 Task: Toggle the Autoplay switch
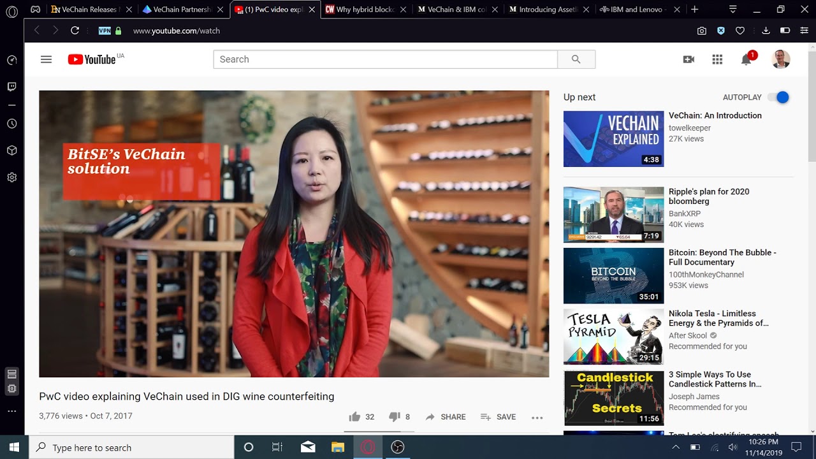coord(778,98)
